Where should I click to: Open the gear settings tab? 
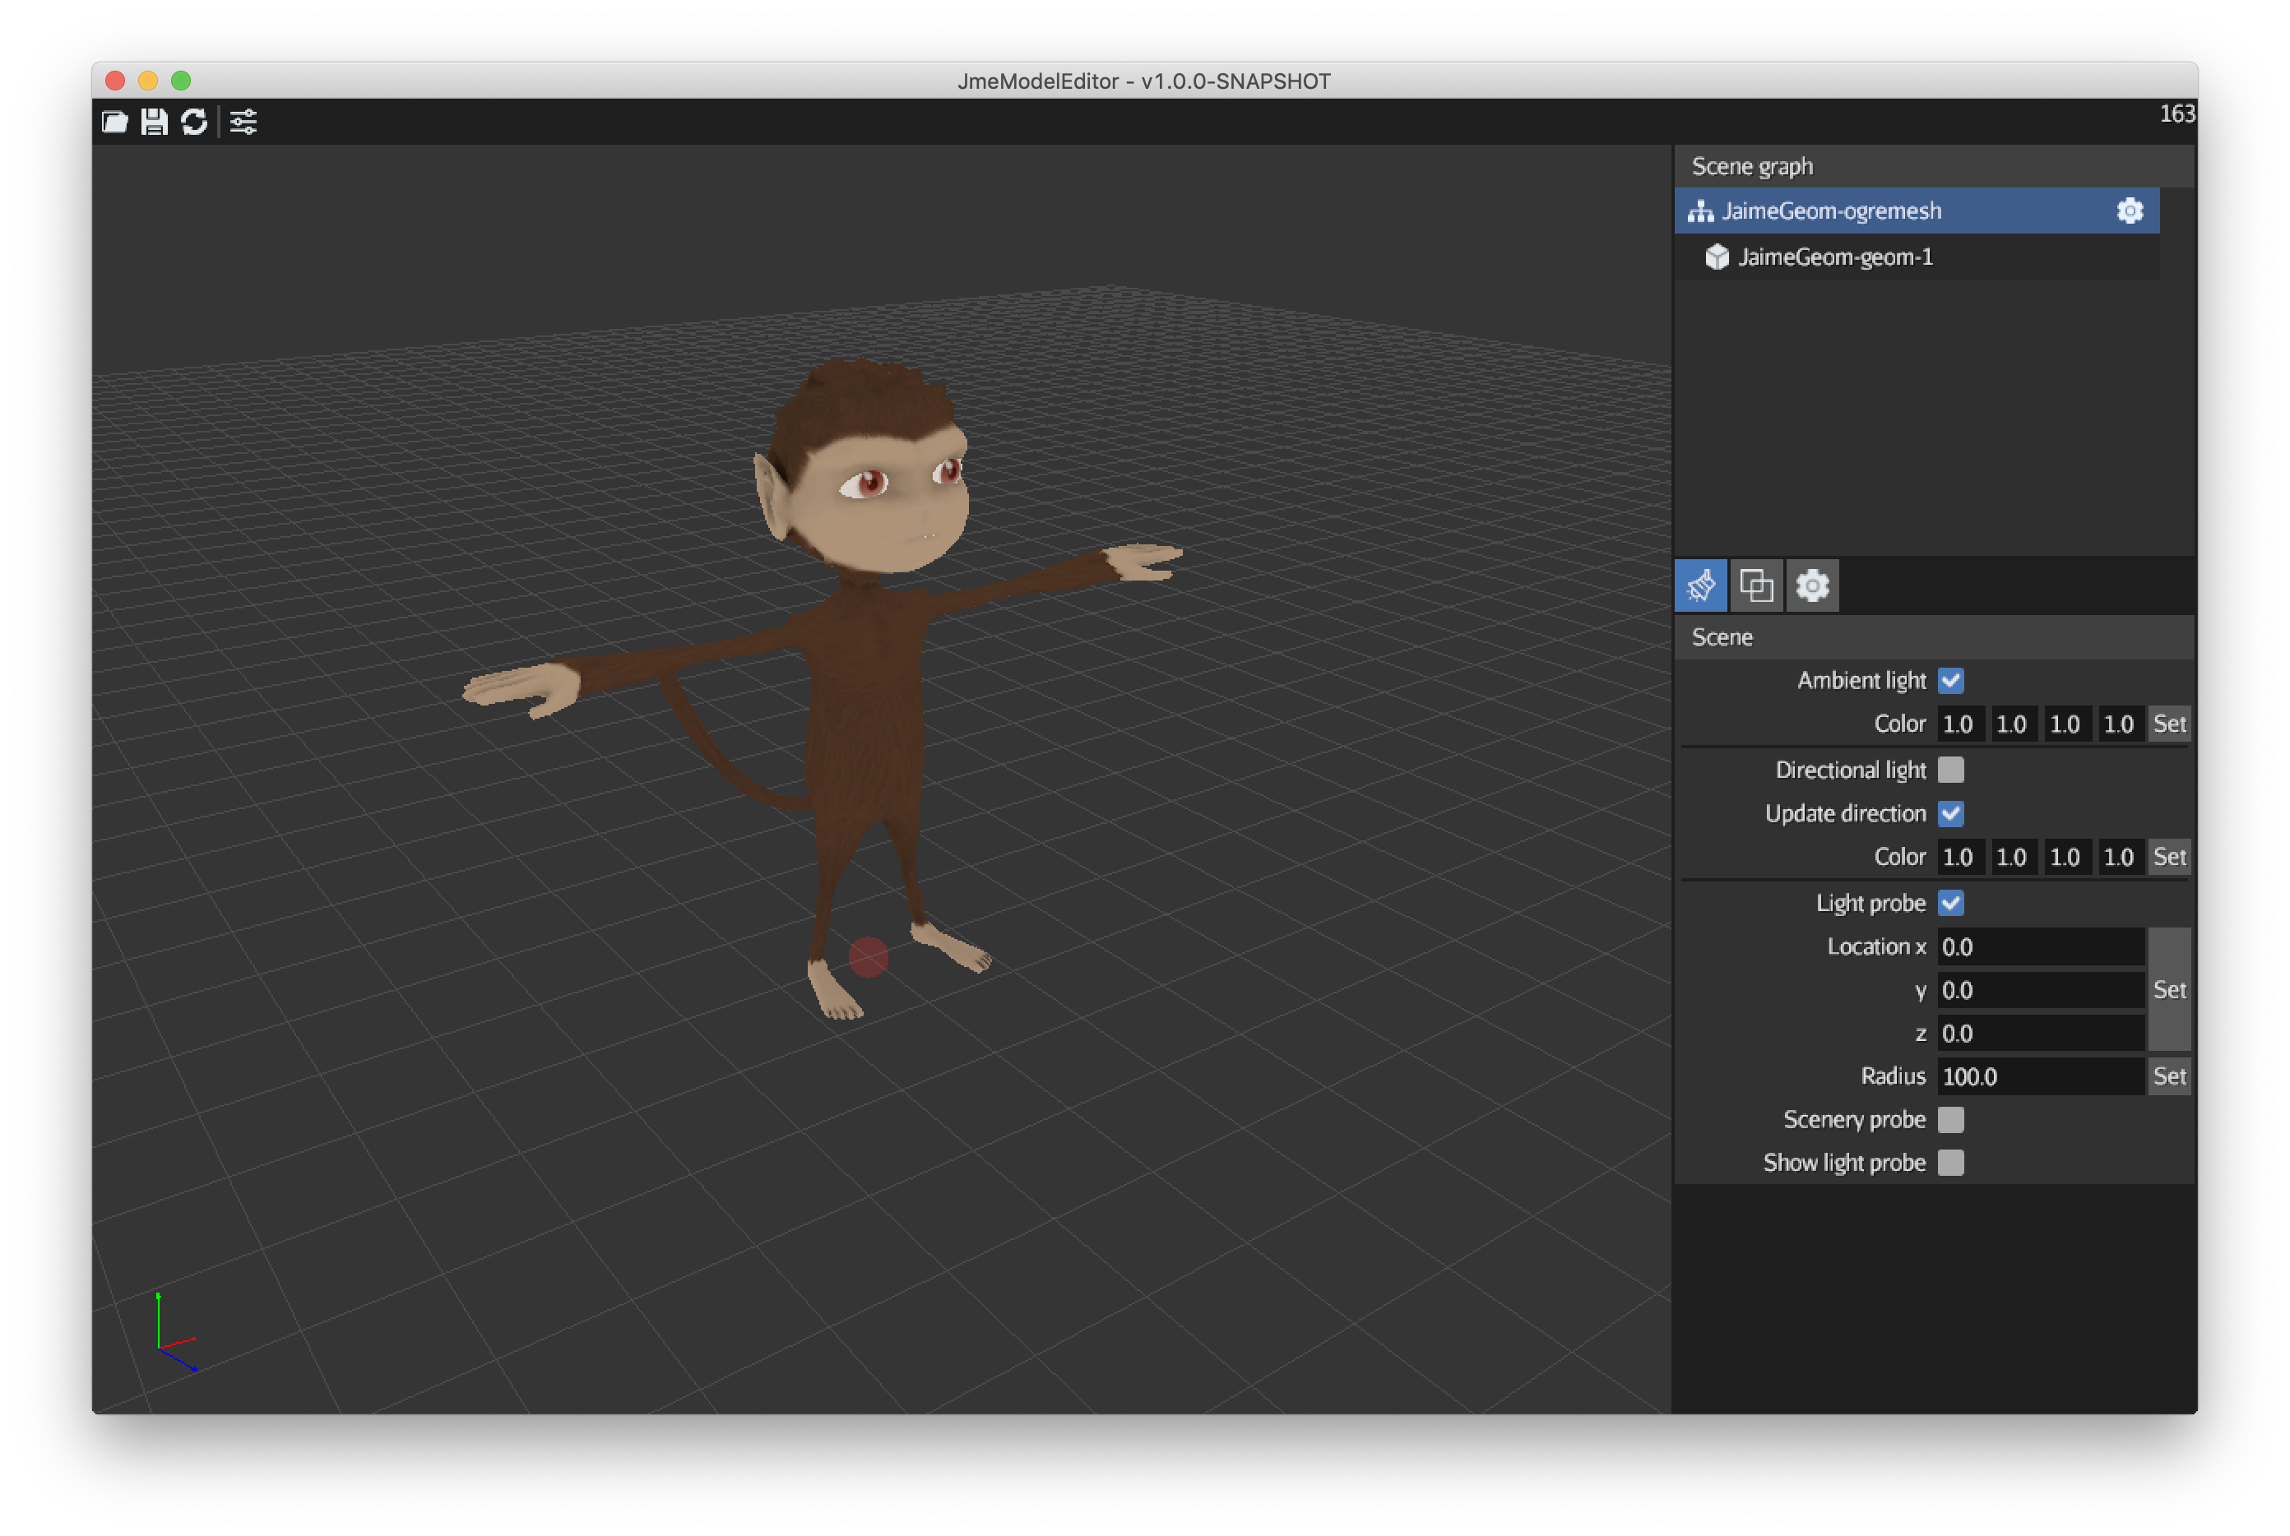tap(1812, 585)
